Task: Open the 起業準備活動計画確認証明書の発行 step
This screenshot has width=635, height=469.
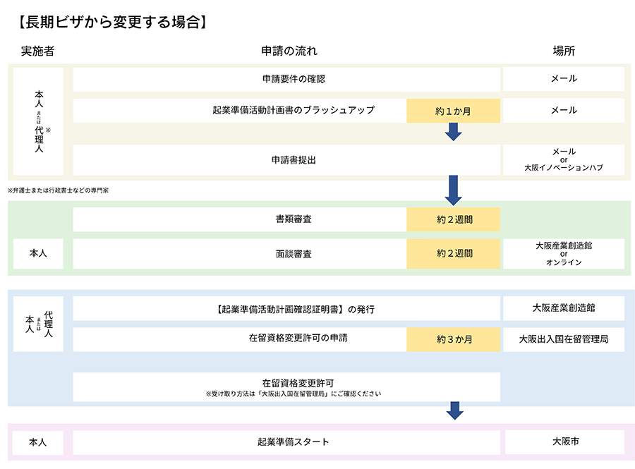Action: coord(286,309)
